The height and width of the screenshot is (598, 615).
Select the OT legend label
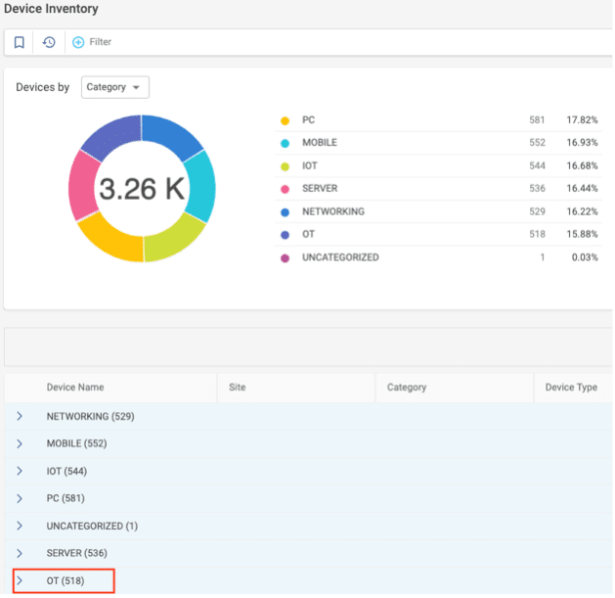pos(308,234)
